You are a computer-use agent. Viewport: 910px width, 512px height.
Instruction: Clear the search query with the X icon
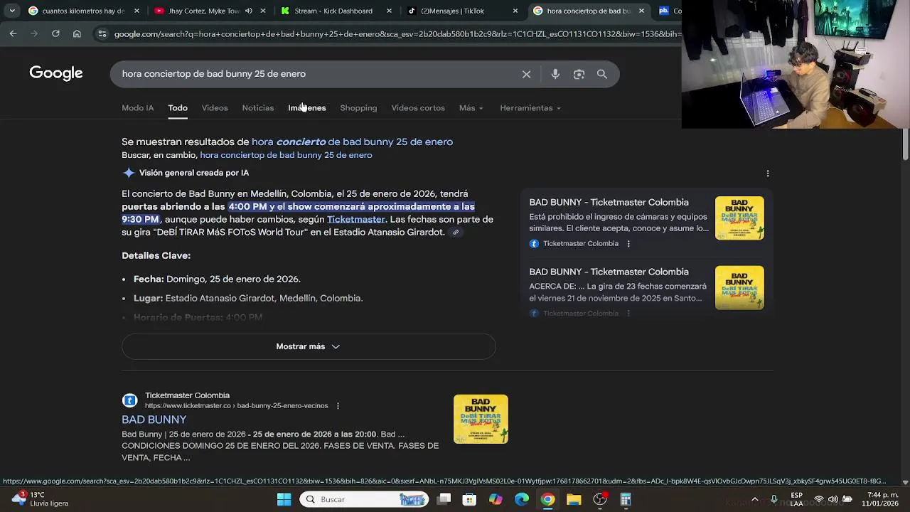[526, 74]
